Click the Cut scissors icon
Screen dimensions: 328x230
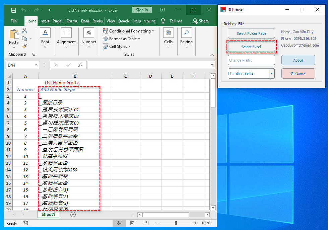coord(24,31)
